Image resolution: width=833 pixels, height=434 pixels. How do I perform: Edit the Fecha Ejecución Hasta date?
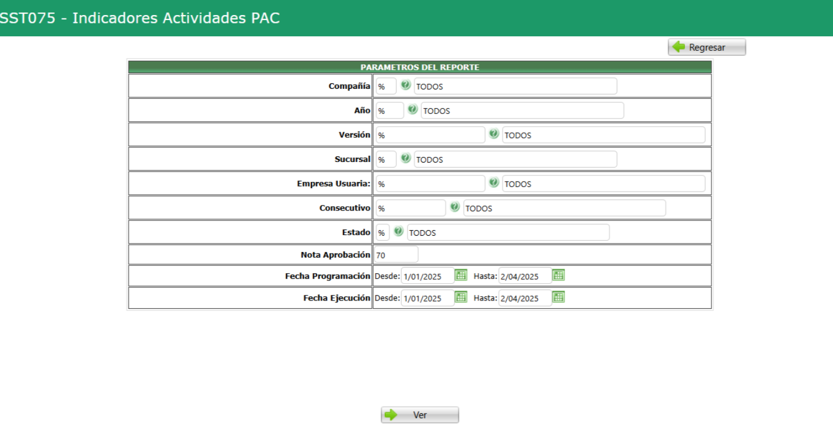[525, 298]
